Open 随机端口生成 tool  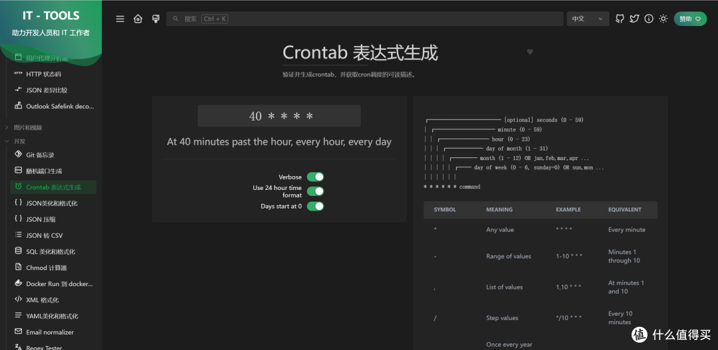pos(53,171)
